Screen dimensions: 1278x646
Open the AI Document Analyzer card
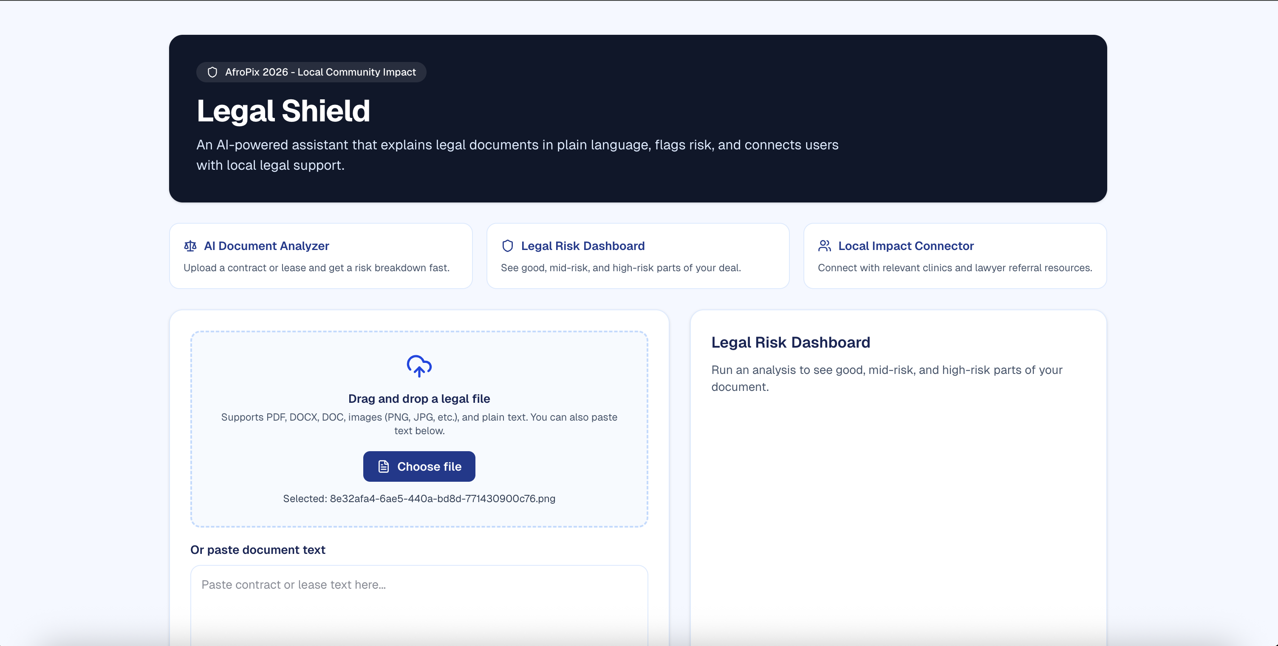coord(320,256)
